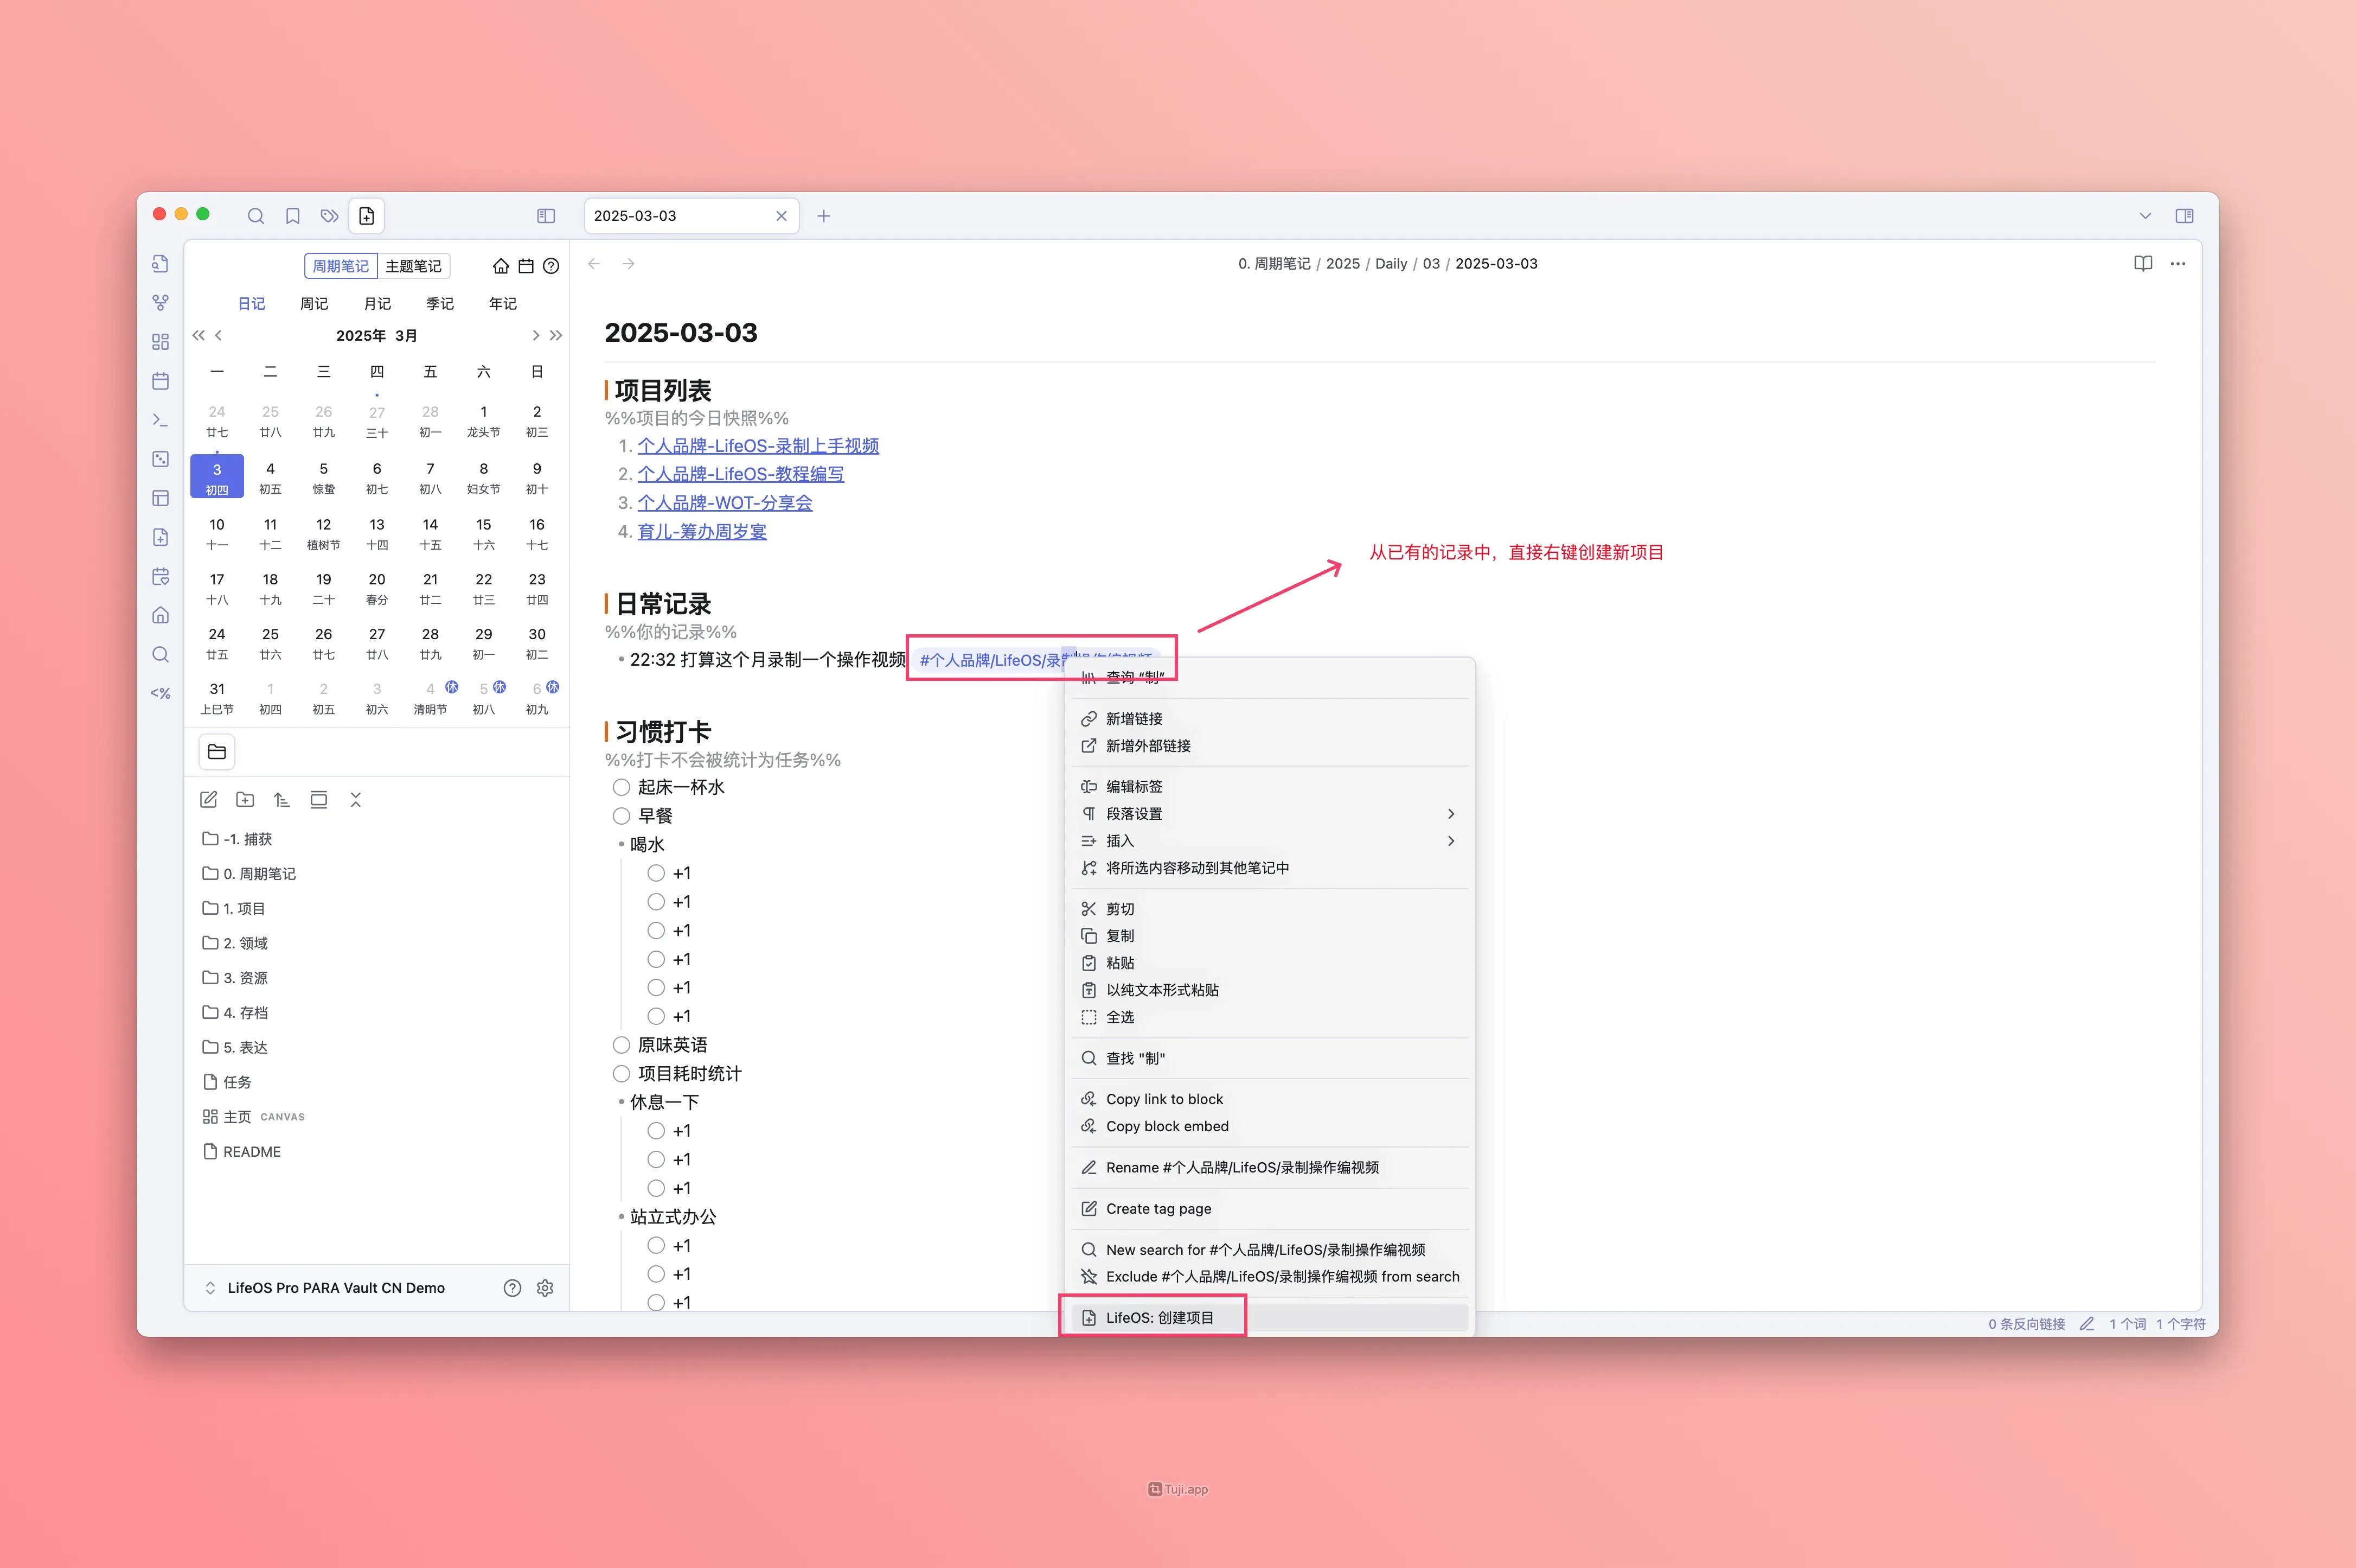Switch to the 周记 tab
Viewport: 2356px width, 1568px height.
coord(314,304)
